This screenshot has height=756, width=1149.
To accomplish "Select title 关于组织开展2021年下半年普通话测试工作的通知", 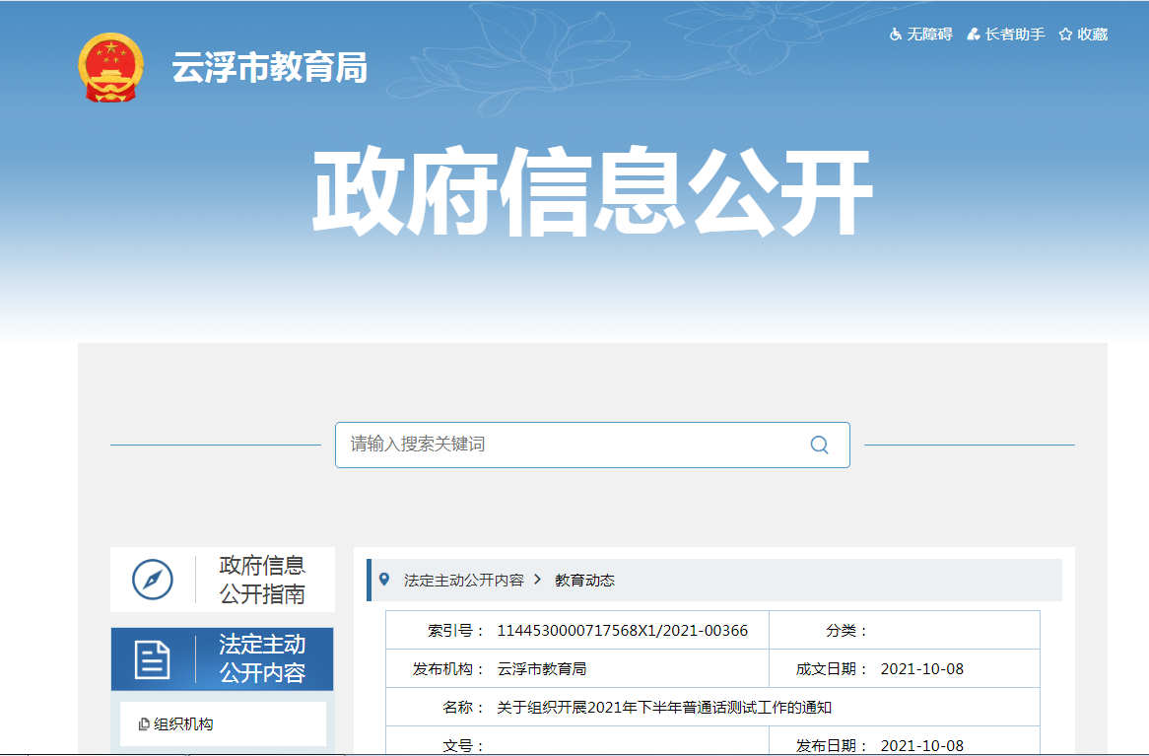I will (664, 708).
